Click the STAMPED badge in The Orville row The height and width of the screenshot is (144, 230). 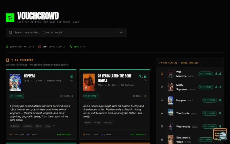point(210,113)
